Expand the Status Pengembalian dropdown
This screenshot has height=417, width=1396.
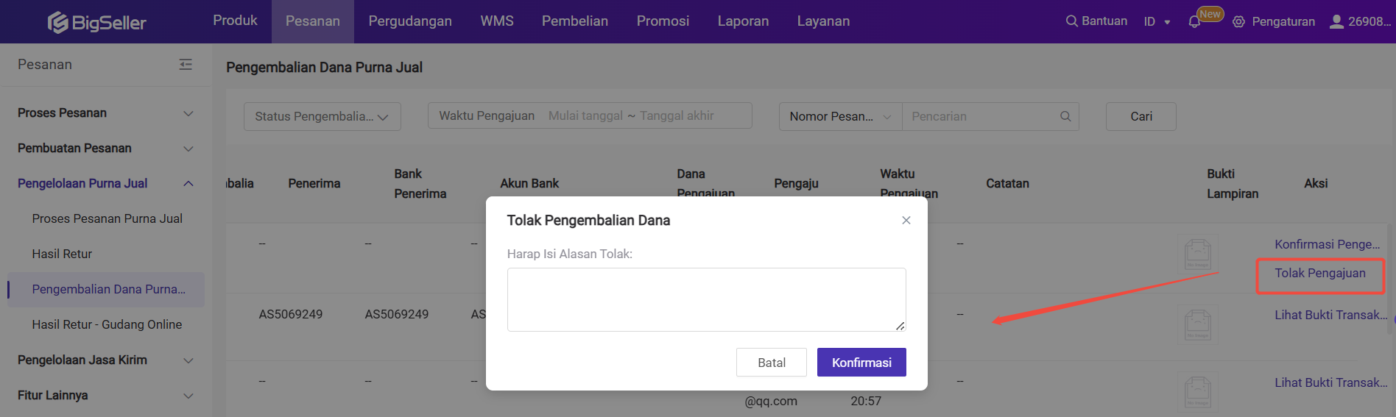(x=322, y=116)
